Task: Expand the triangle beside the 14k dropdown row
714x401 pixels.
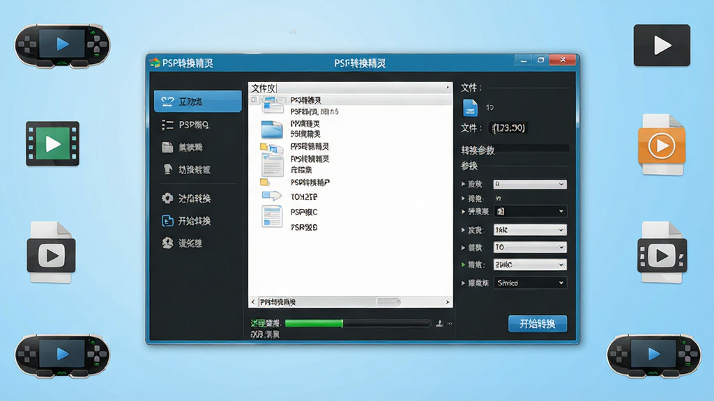Action: (464, 230)
